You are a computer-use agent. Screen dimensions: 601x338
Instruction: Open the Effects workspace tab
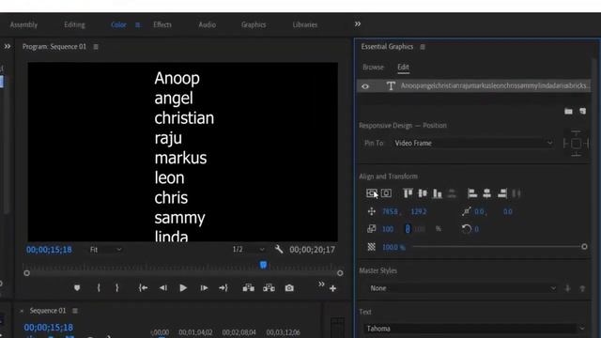(162, 25)
